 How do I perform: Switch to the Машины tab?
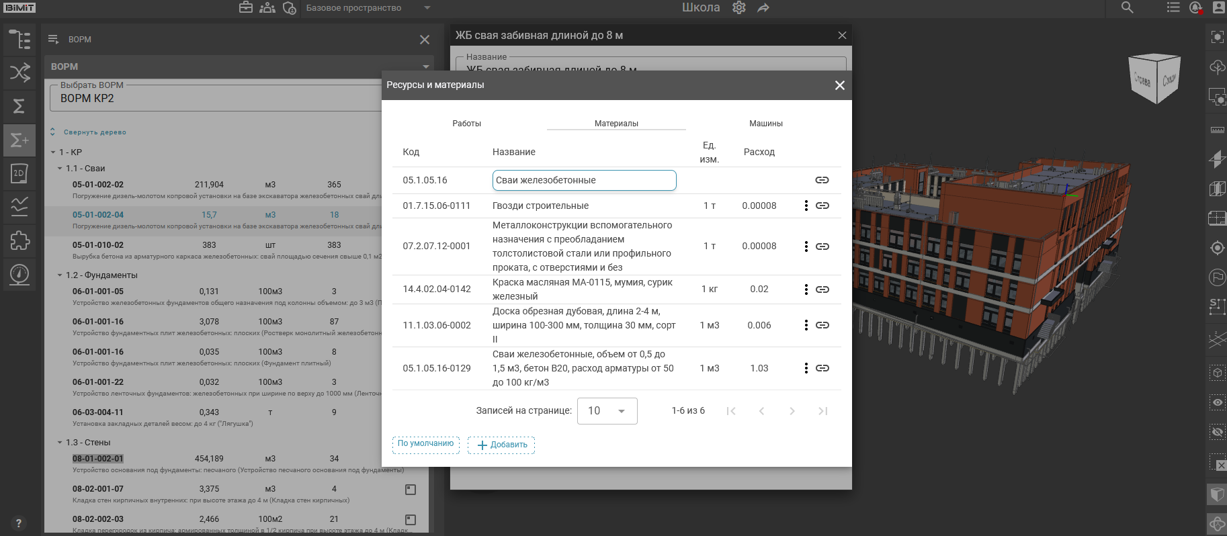tap(766, 124)
